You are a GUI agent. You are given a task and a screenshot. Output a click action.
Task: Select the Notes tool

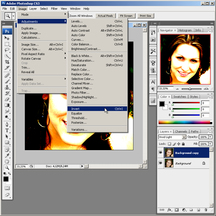(x=7, y=150)
